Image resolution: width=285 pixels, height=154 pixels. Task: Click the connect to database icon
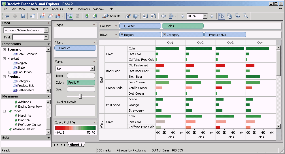point(33,16)
